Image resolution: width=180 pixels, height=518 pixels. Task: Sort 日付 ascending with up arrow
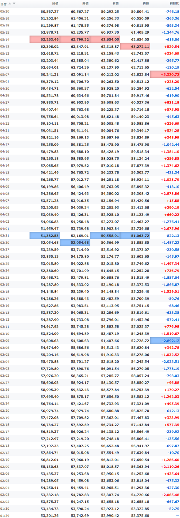pyautogui.click(x=10, y=3)
